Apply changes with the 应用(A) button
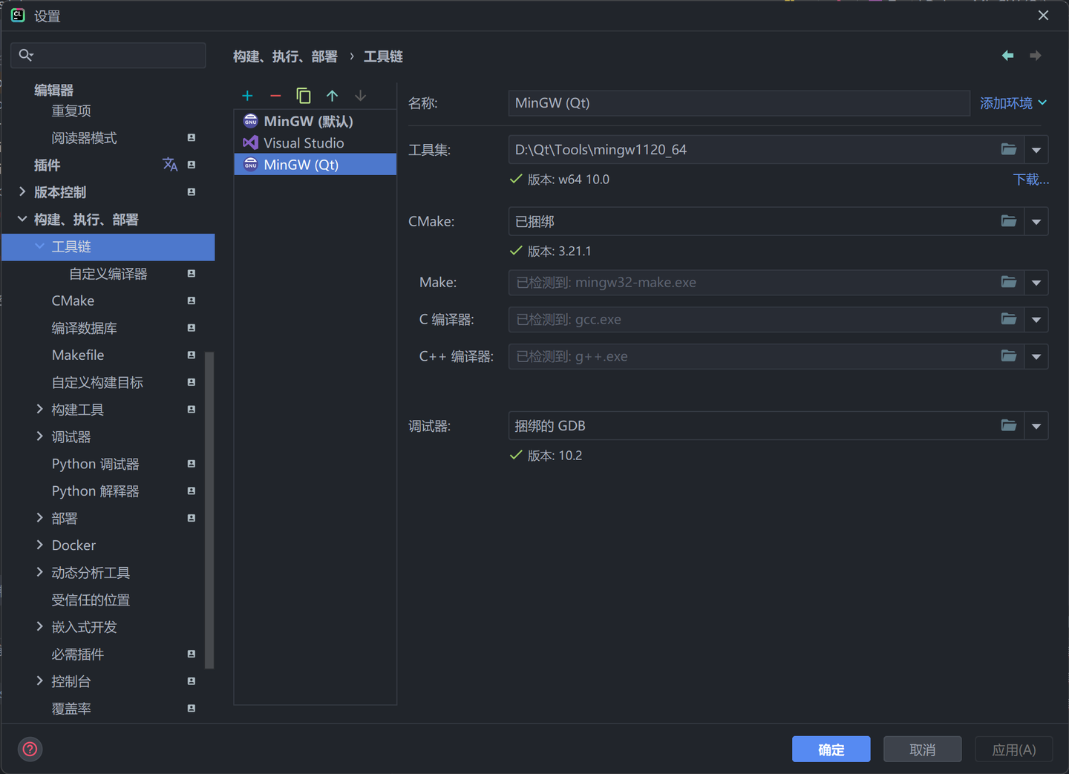 [1013, 749]
